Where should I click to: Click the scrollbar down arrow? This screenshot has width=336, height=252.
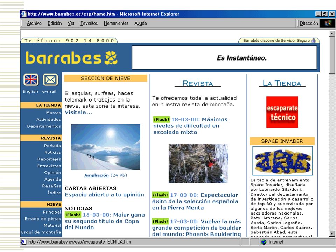pos(332,233)
